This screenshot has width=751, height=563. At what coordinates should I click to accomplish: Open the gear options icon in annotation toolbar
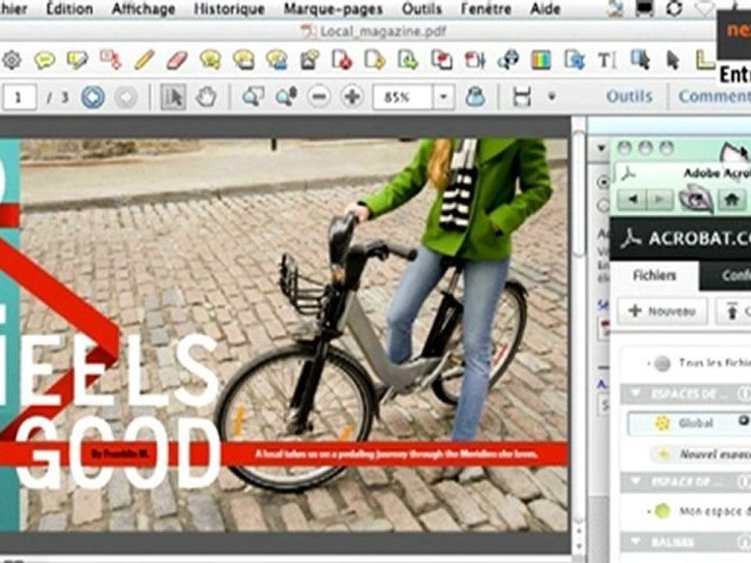click(x=12, y=60)
